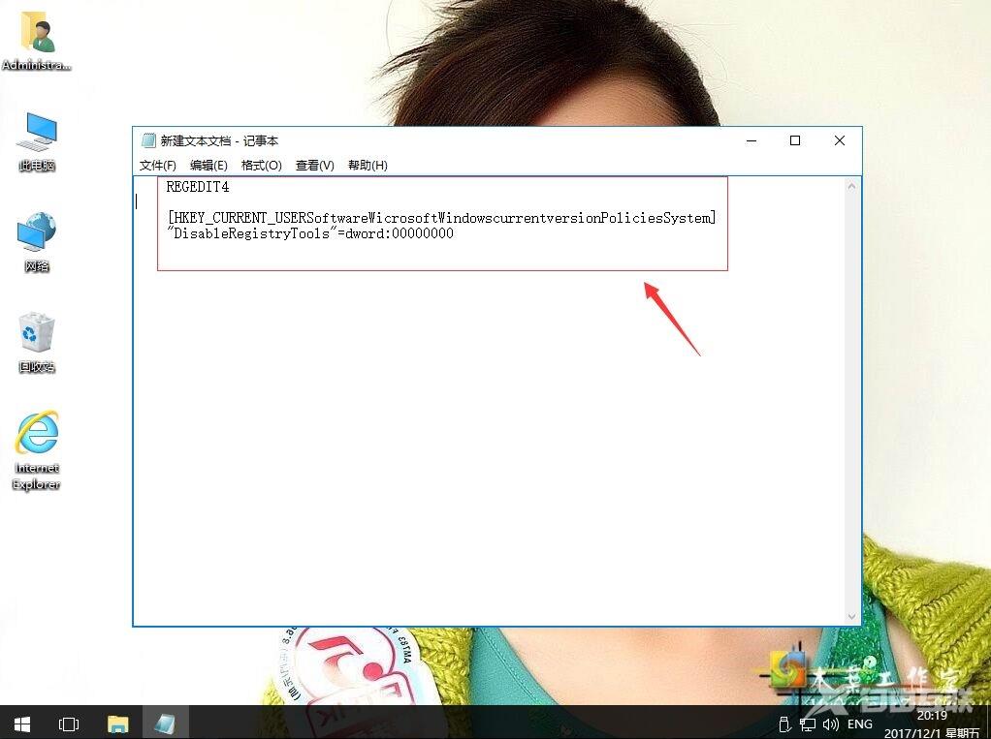Click the USB safely remove tray icon
991x739 pixels.
coord(784,724)
